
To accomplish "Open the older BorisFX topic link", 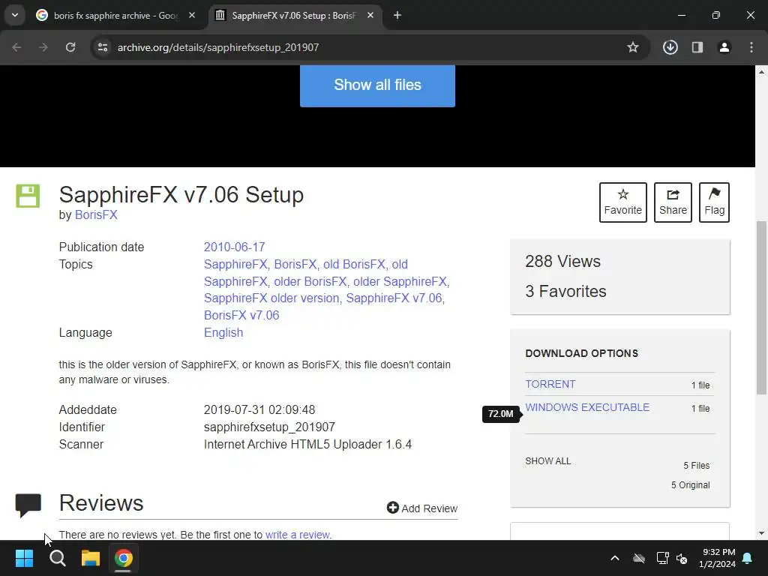I will point(310,281).
